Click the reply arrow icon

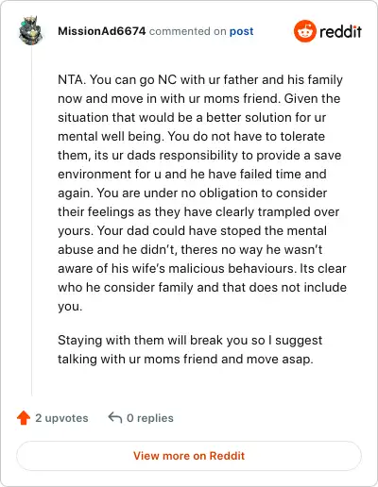115,418
